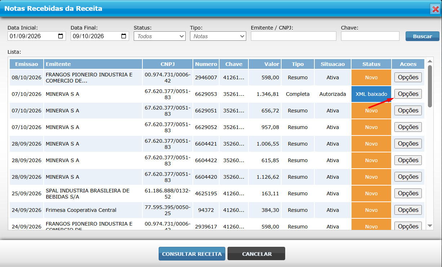Screen dimensions: 442x267
Task: Click the Numero column header
Action: tap(206, 64)
